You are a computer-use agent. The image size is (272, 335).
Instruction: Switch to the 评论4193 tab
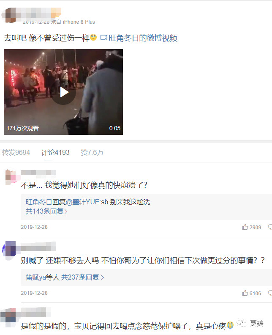tap(55, 152)
